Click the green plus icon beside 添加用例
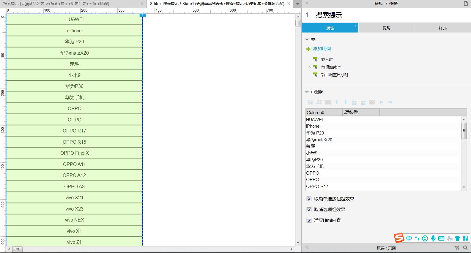The image size is (471, 253). (x=308, y=49)
